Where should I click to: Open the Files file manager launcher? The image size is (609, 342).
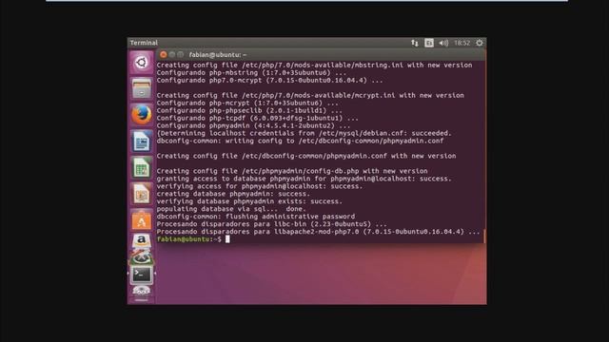142,88
